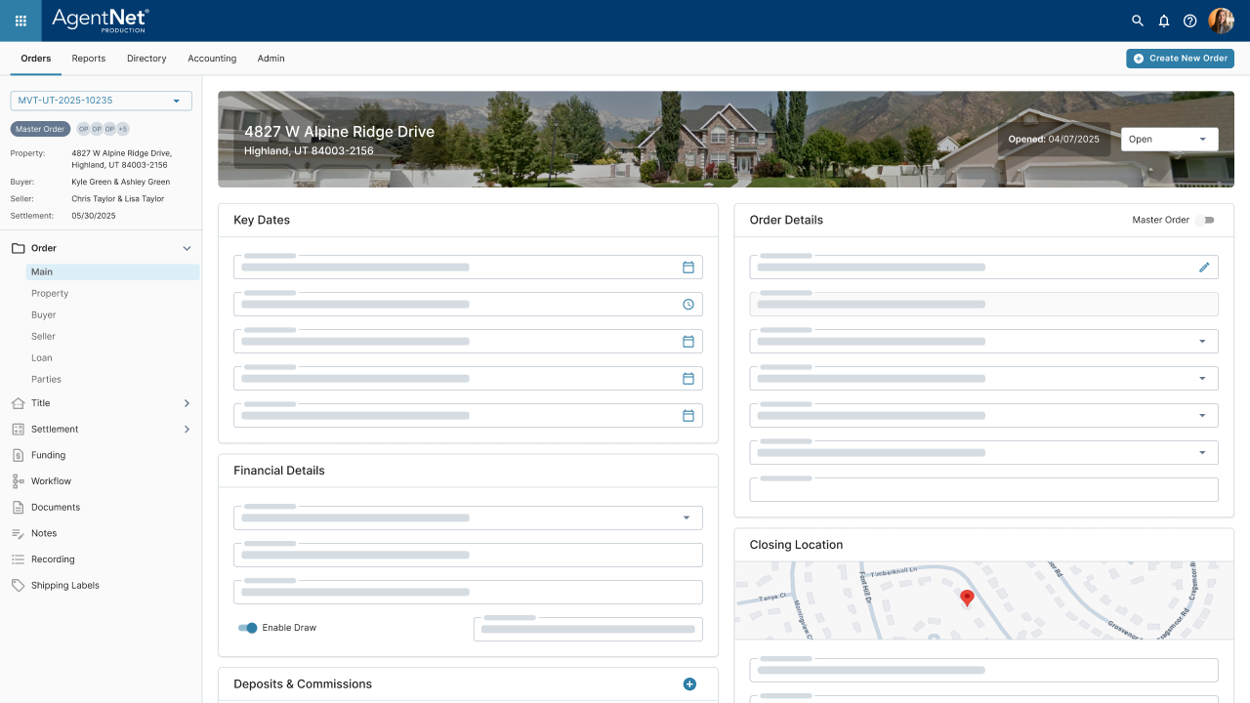Open Funding via its sidebar icon
The image size is (1250, 703).
[19, 455]
